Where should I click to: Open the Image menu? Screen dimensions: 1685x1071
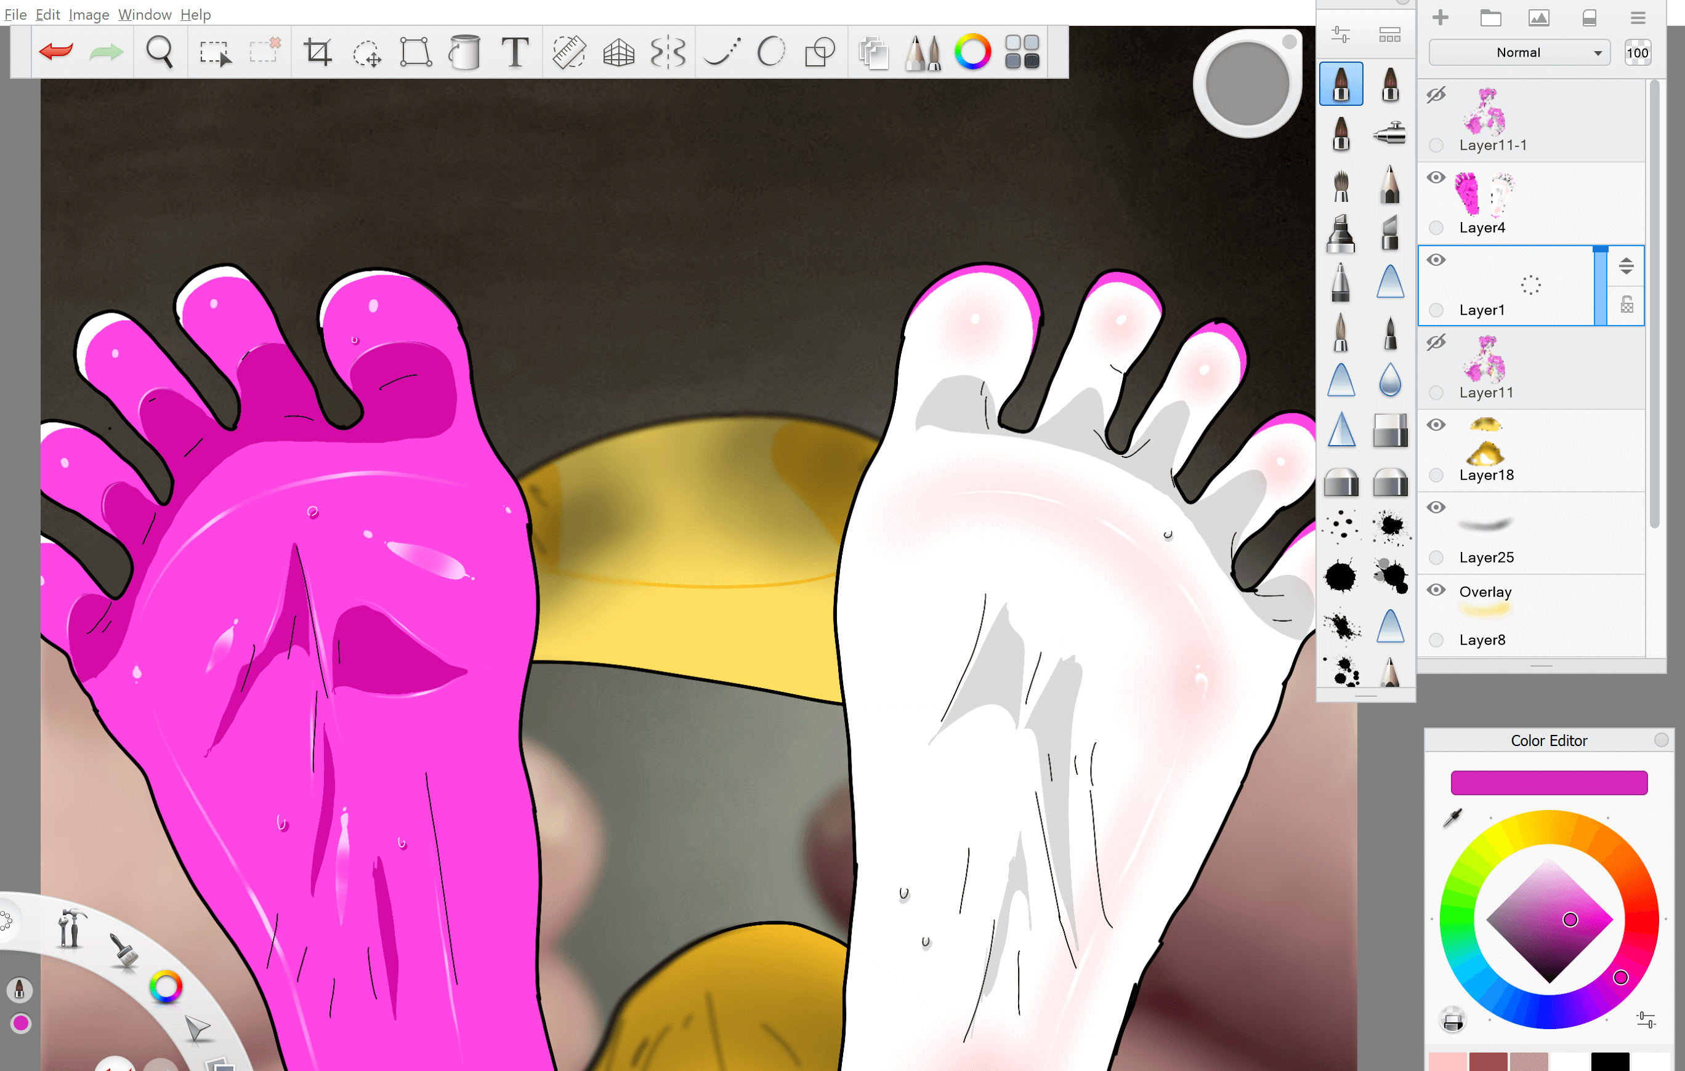click(x=88, y=14)
